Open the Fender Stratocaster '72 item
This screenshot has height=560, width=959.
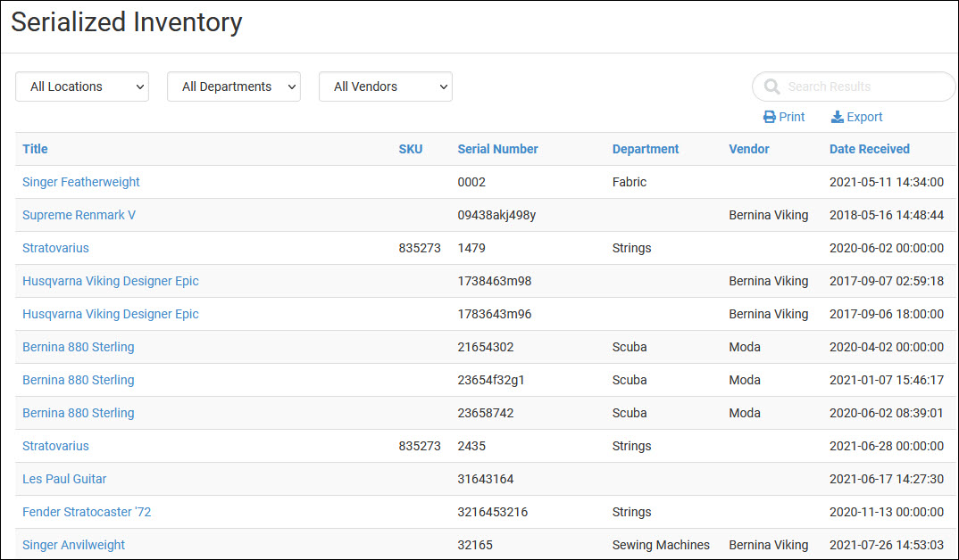[x=87, y=512]
